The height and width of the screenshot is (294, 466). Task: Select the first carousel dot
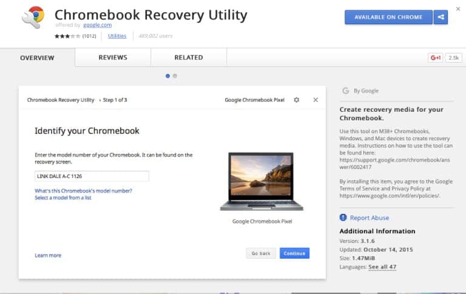coord(167,76)
